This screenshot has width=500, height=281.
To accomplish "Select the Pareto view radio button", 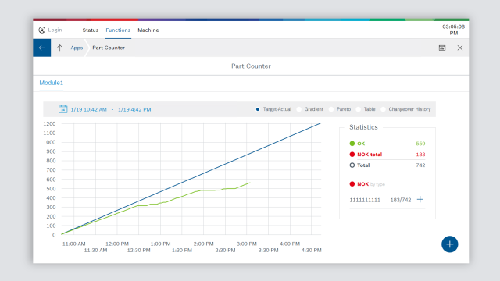I will coord(331,109).
